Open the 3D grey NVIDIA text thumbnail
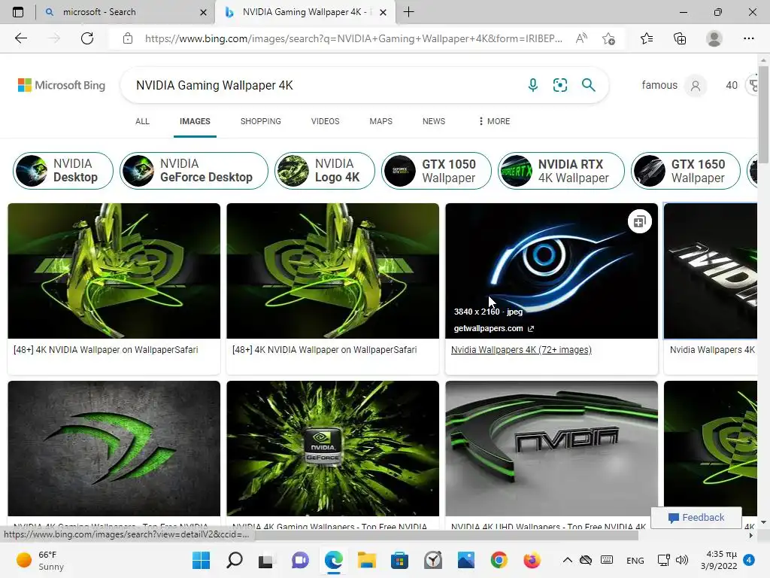This screenshot has height=578, width=770. (551, 449)
